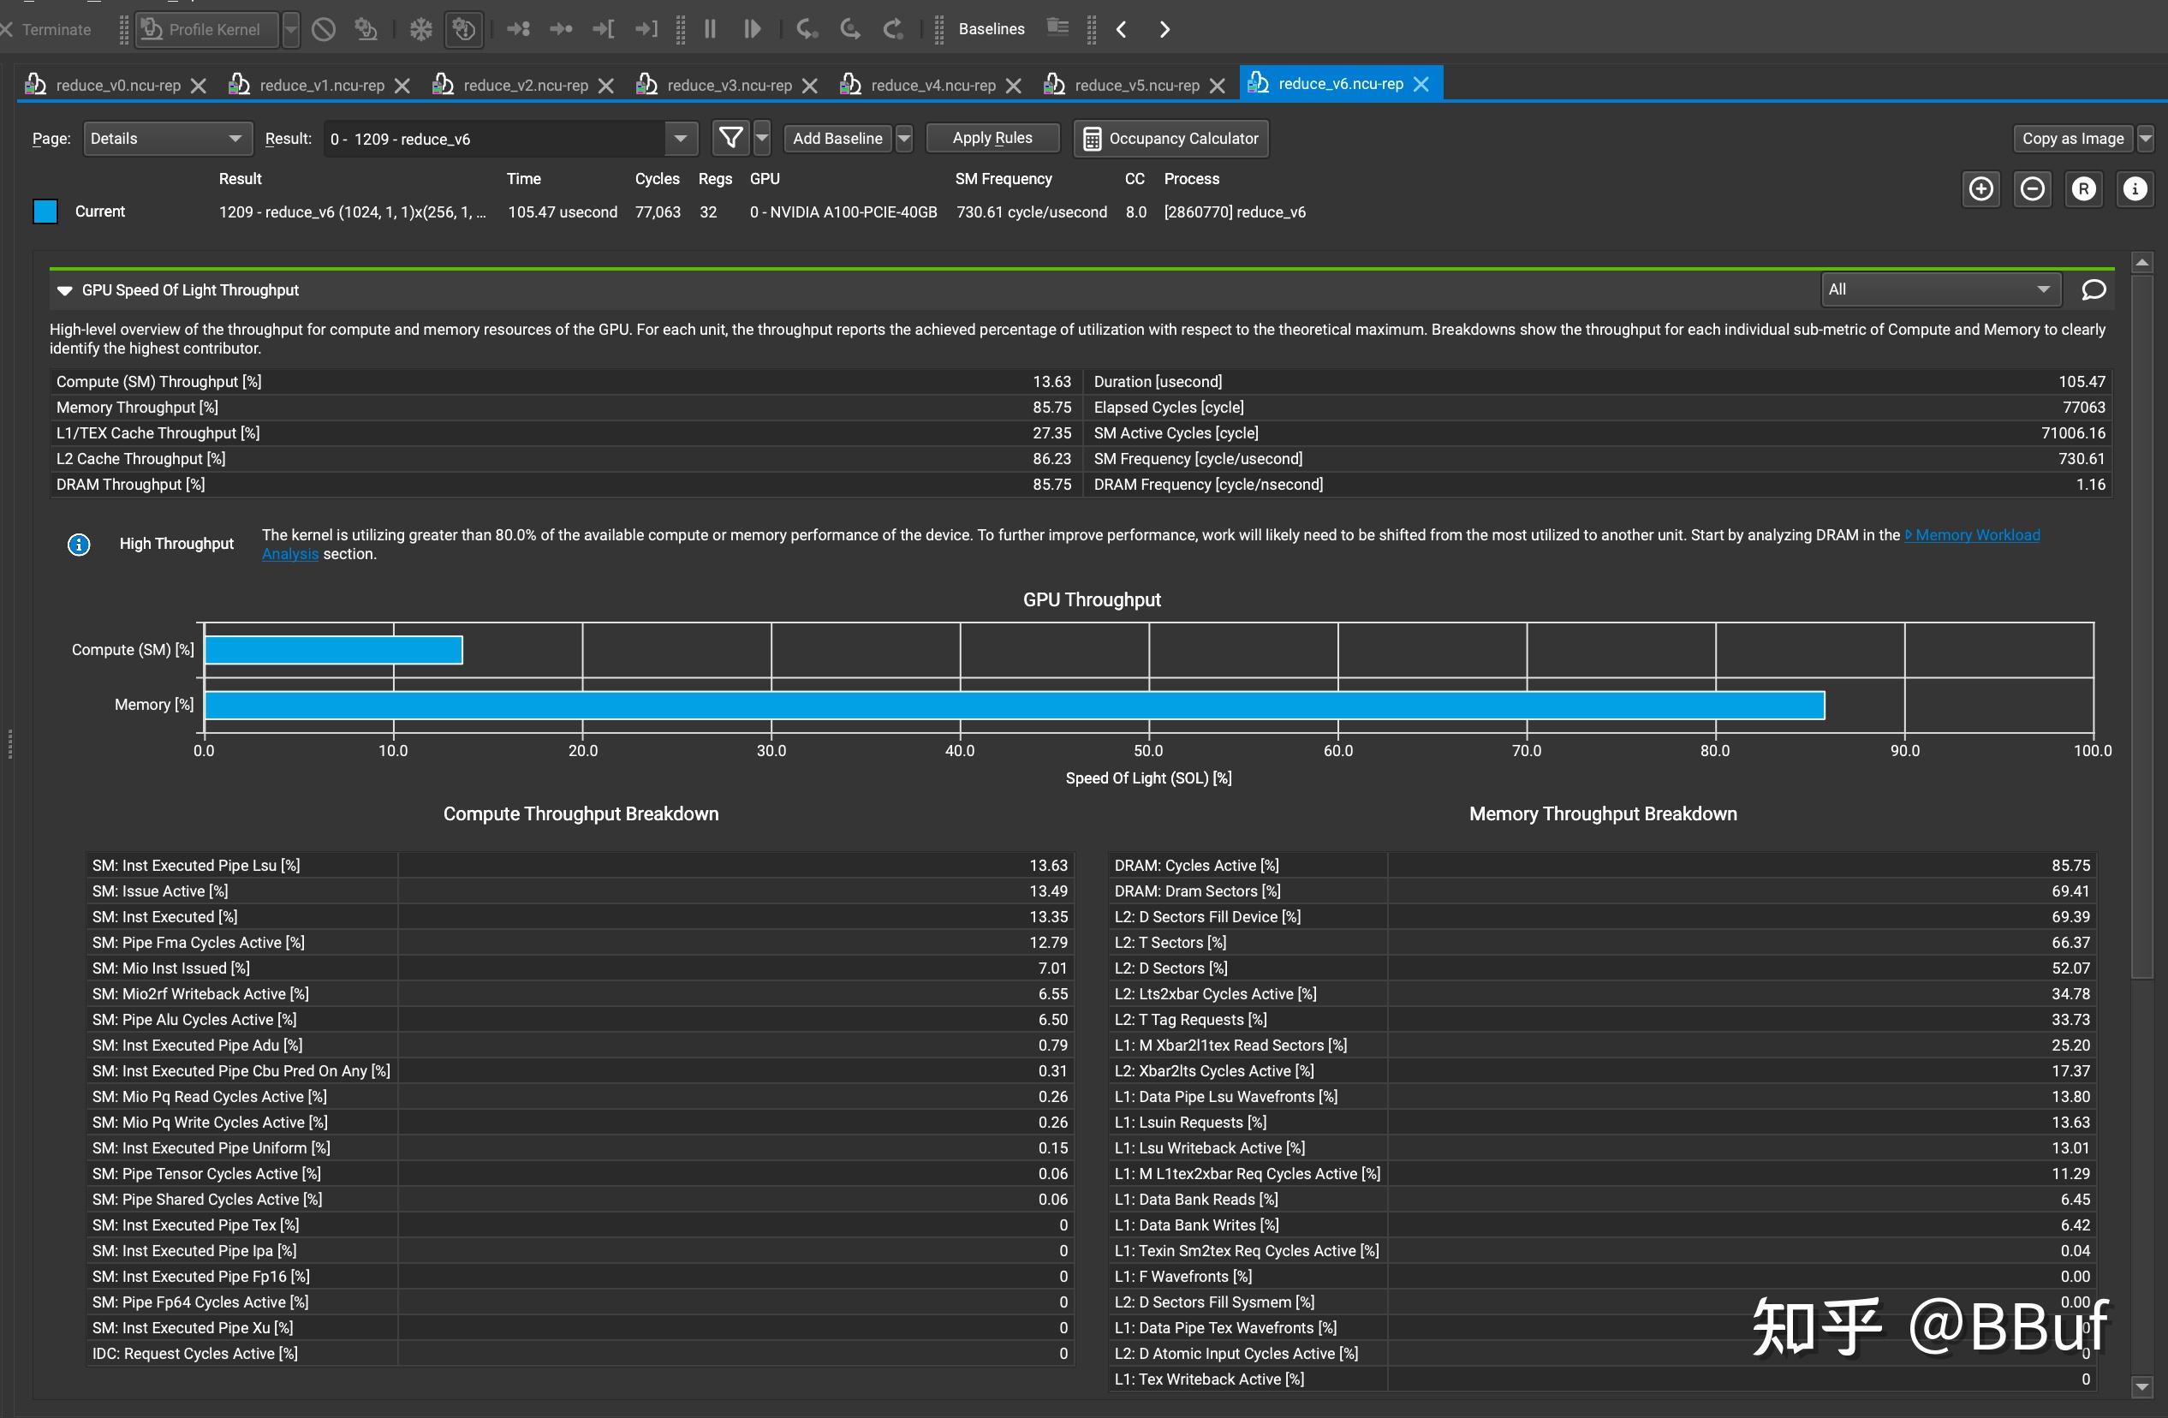
Task: Click the info icon beside reset zoom
Action: [2135, 189]
